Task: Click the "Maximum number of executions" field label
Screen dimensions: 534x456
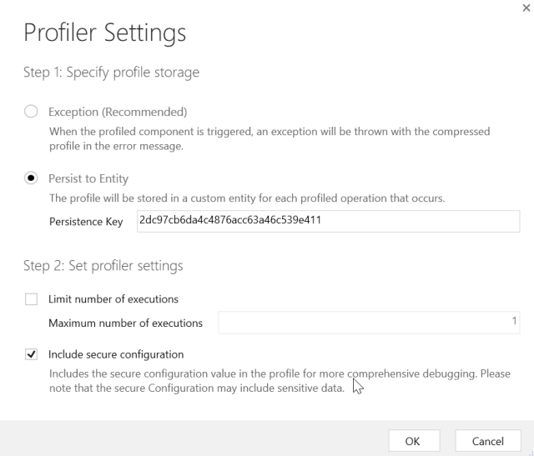Action: (125, 323)
